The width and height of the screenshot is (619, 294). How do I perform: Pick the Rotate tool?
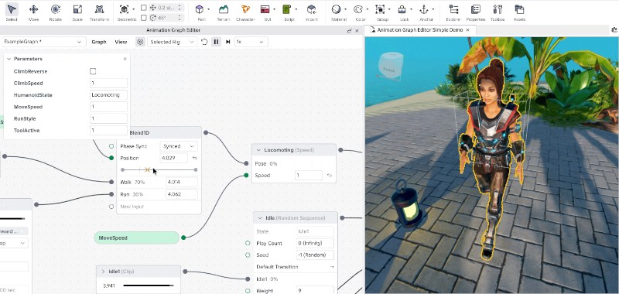(x=56, y=12)
